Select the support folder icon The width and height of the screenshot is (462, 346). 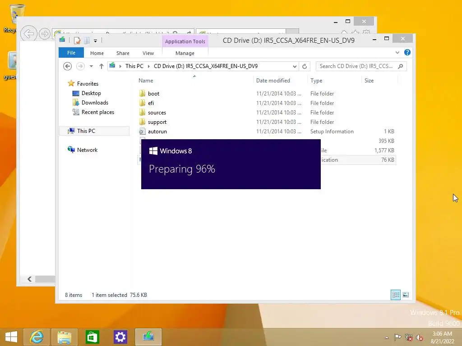click(142, 122)
